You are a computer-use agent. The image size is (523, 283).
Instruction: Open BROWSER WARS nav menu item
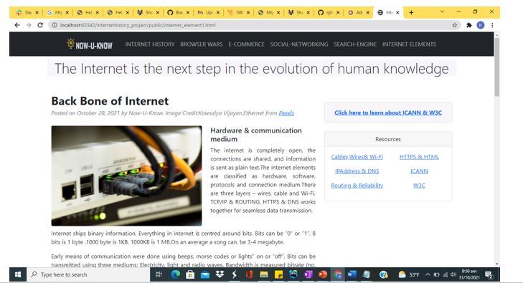tap(202, 44)
